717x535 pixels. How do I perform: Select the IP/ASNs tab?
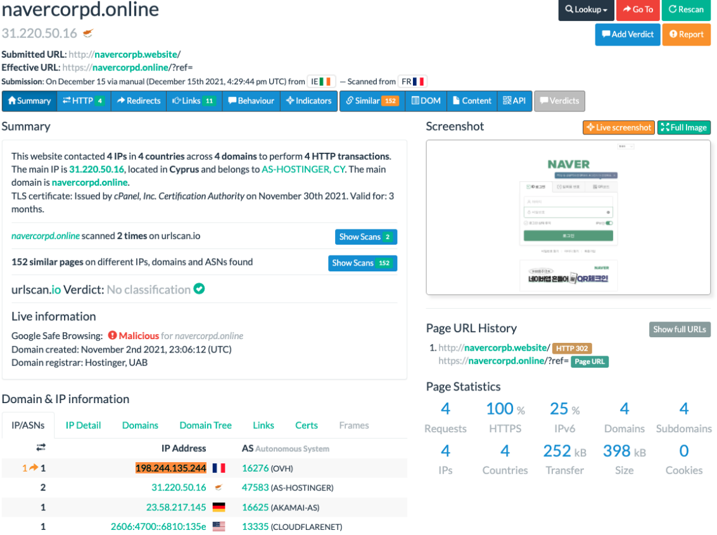click(x=28, y=425)
